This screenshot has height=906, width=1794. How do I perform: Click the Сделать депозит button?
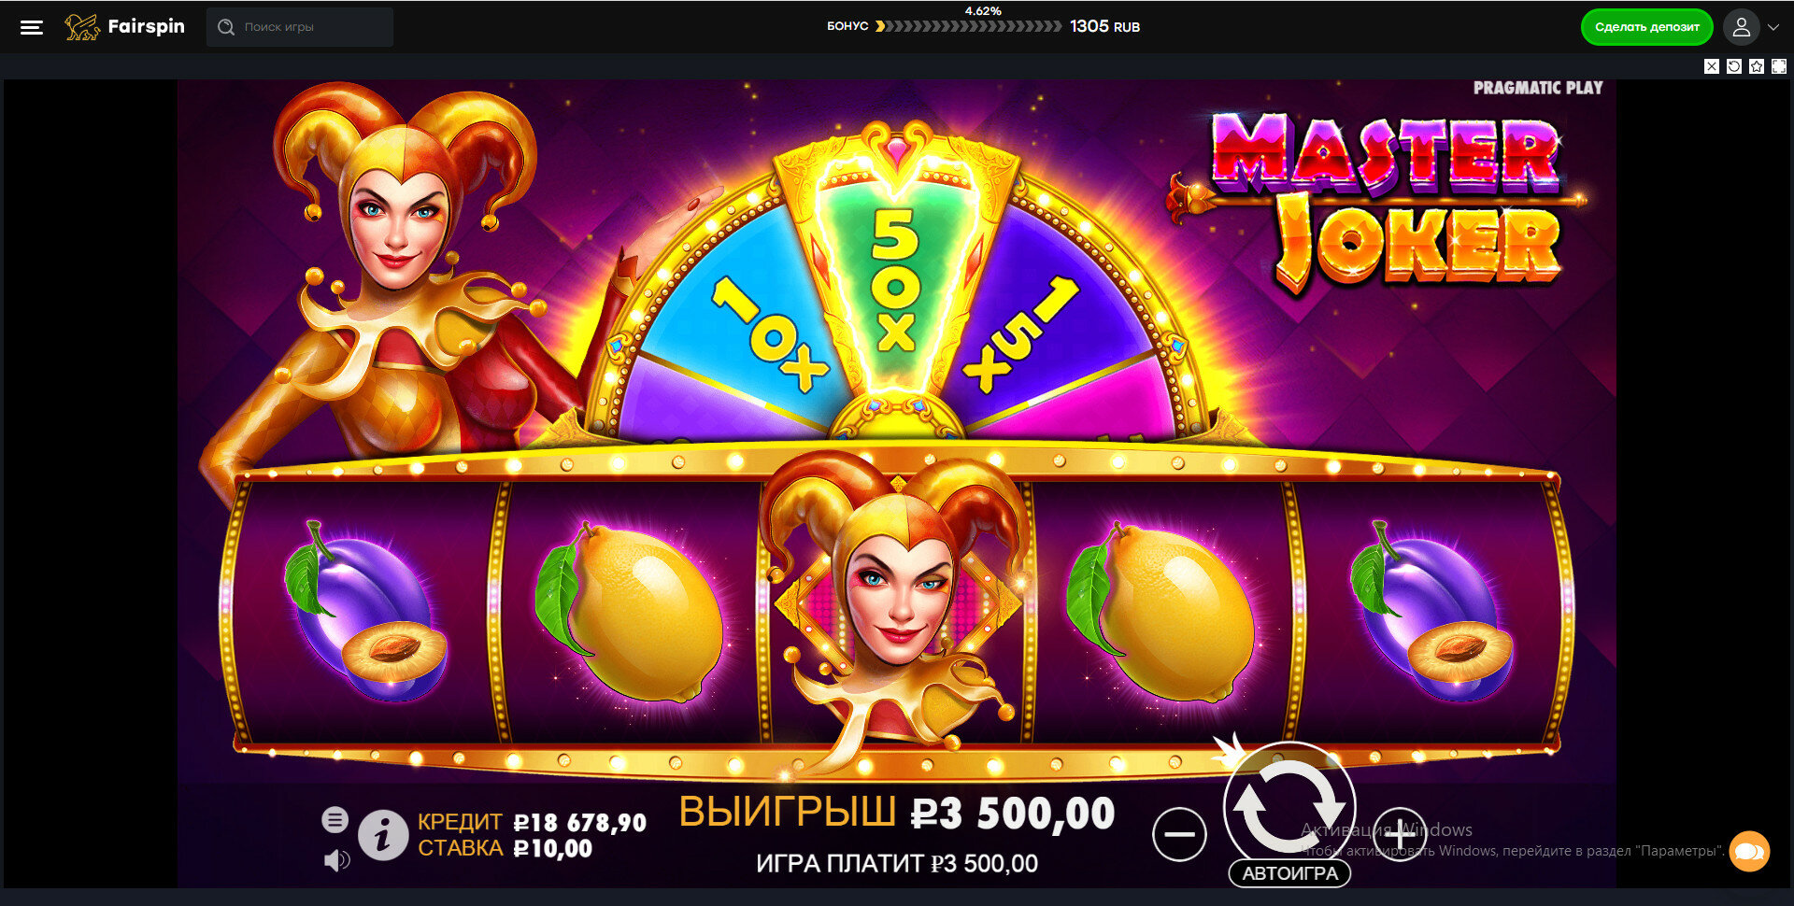tap(1646, 27)
